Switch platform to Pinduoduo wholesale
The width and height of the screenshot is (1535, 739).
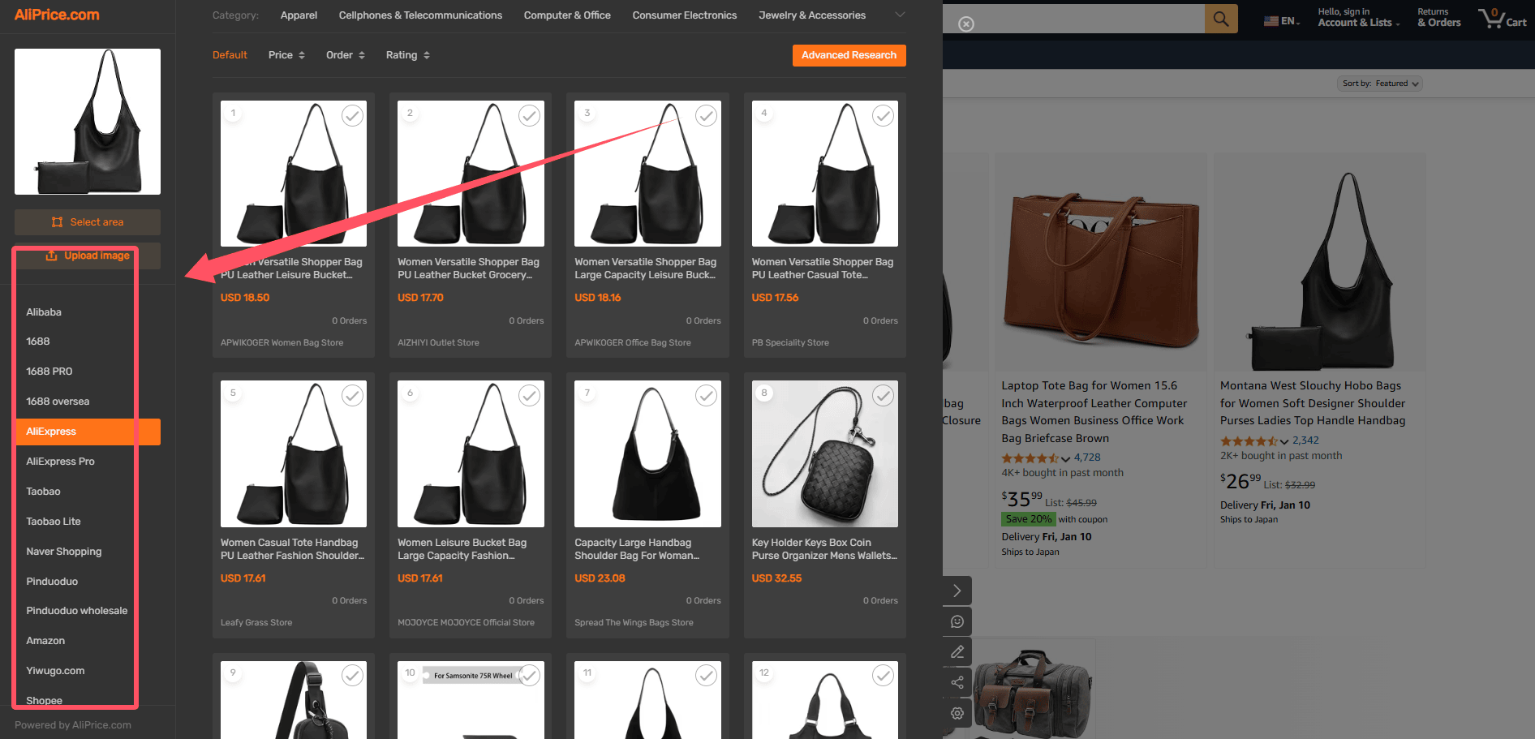[88, 611]
